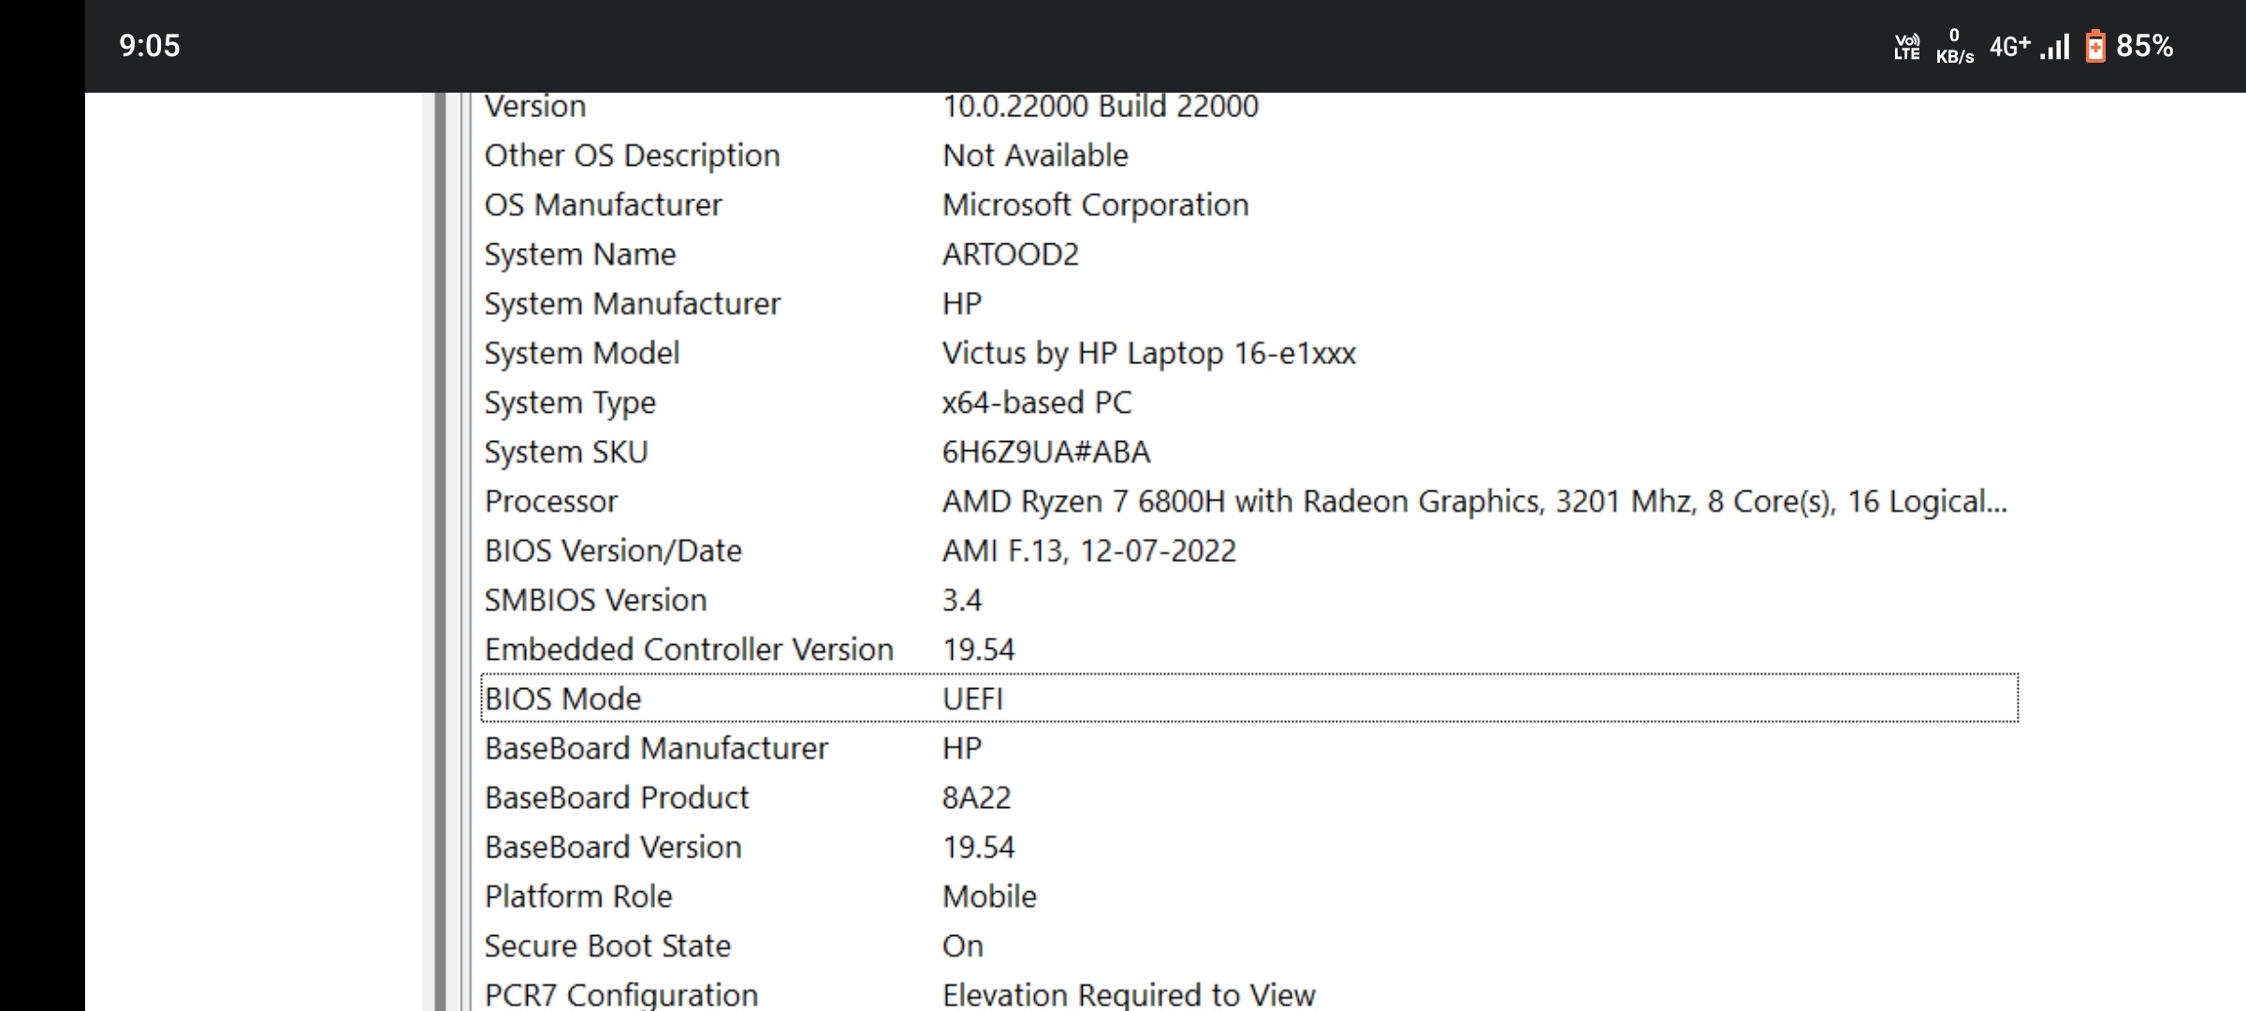Expand the PCR7 Configuration entry
This screenshot has height=1011, width=2246.
point(621,994)
